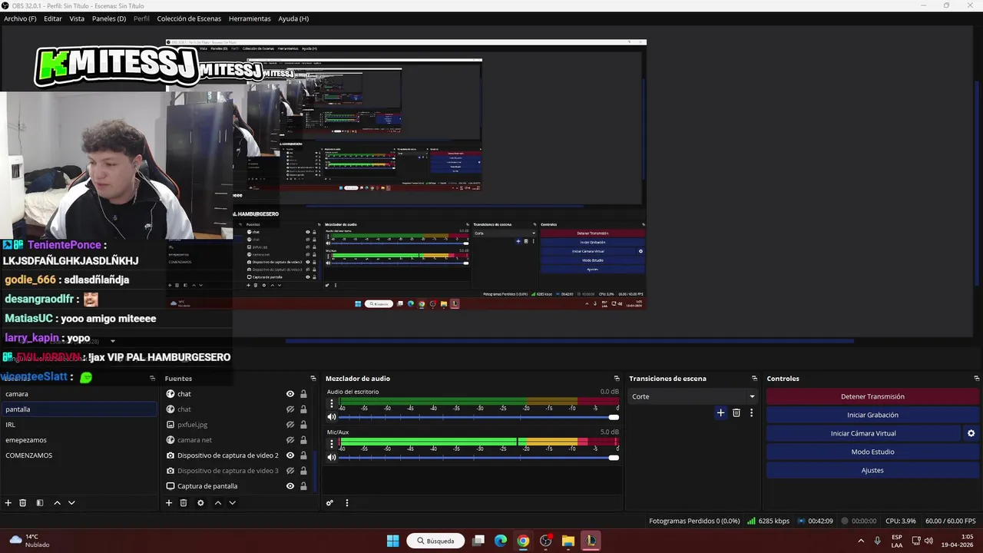Show the camara net source
This screenshot has height=553, width=983.
(x=290, y=440)
